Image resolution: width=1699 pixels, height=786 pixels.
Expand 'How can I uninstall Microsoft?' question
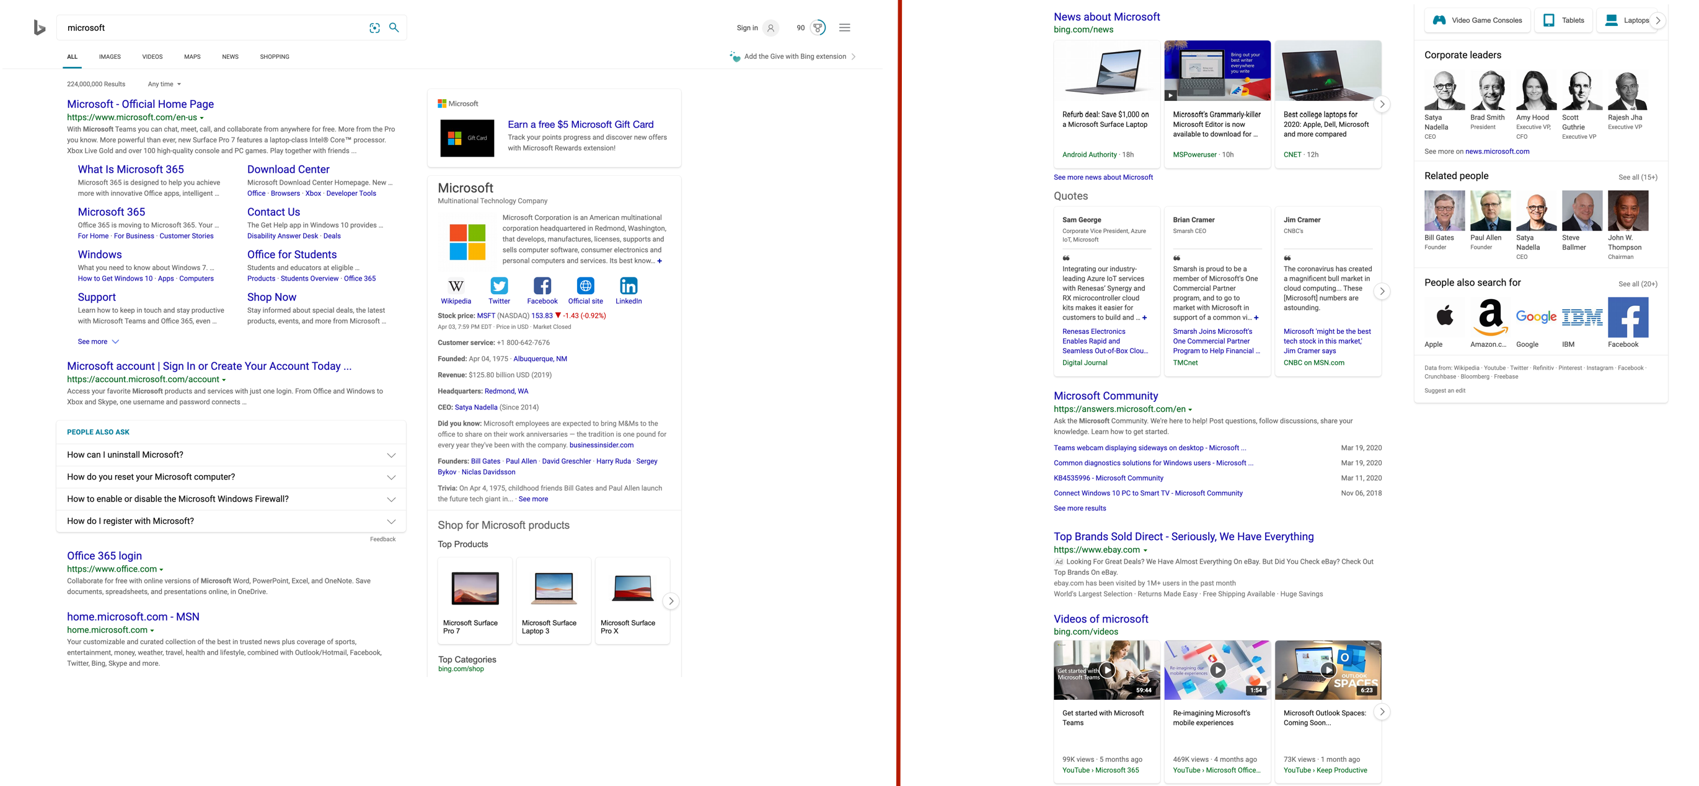pos(391,455)
